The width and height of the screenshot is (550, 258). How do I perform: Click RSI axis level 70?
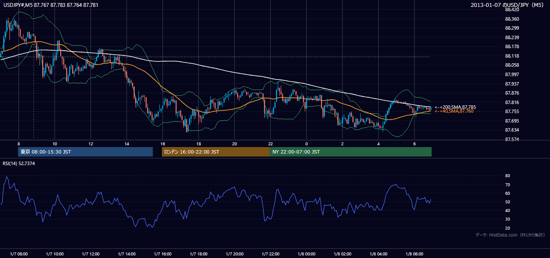click(x=507, y=184)
